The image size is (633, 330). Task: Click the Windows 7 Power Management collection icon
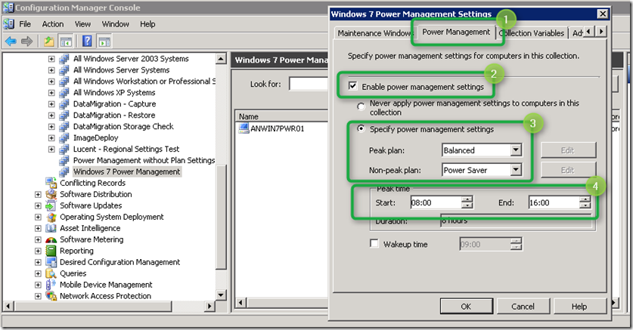(x=64, y=171)
